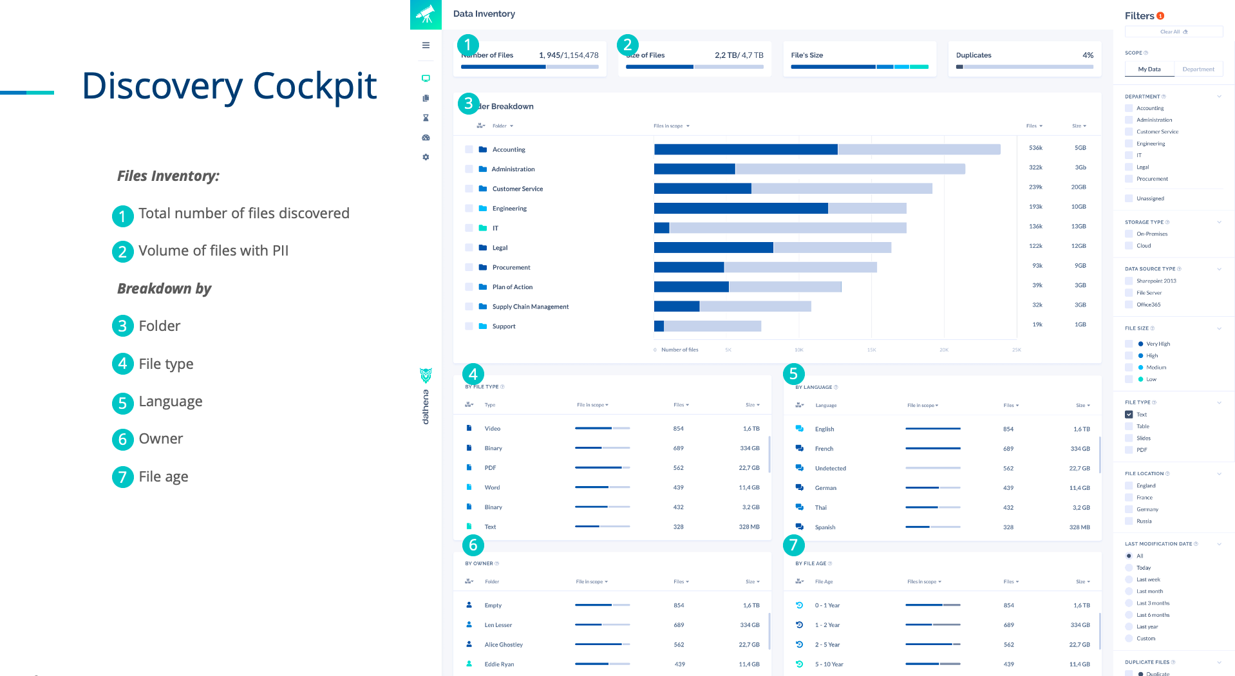
Task: Tick the File Server data source checkbox
Action: 1129,292
